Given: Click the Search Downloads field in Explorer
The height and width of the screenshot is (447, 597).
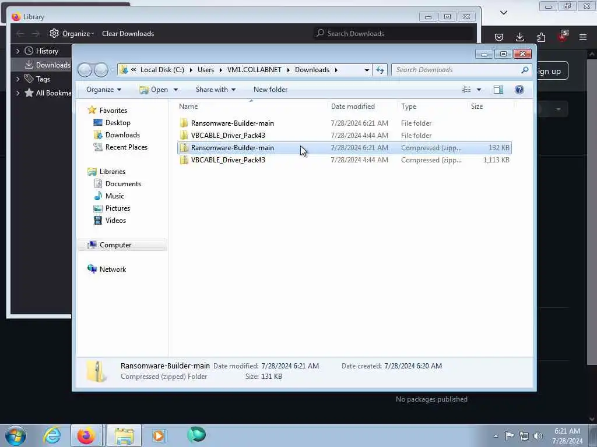Looking at the screenshot, I should click(457, 70).
